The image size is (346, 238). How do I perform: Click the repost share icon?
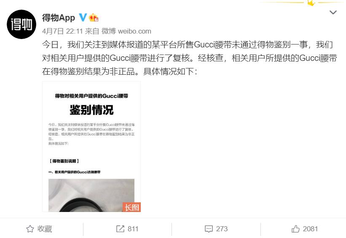pos(120,229)
